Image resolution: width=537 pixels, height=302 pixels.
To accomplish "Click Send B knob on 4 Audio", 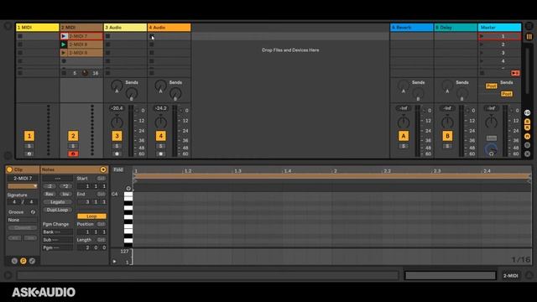I will tap(175, 93).
